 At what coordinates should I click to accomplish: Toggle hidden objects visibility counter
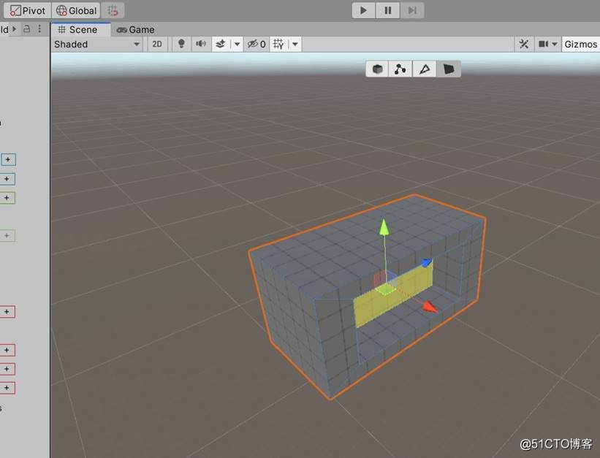(257, 45)
